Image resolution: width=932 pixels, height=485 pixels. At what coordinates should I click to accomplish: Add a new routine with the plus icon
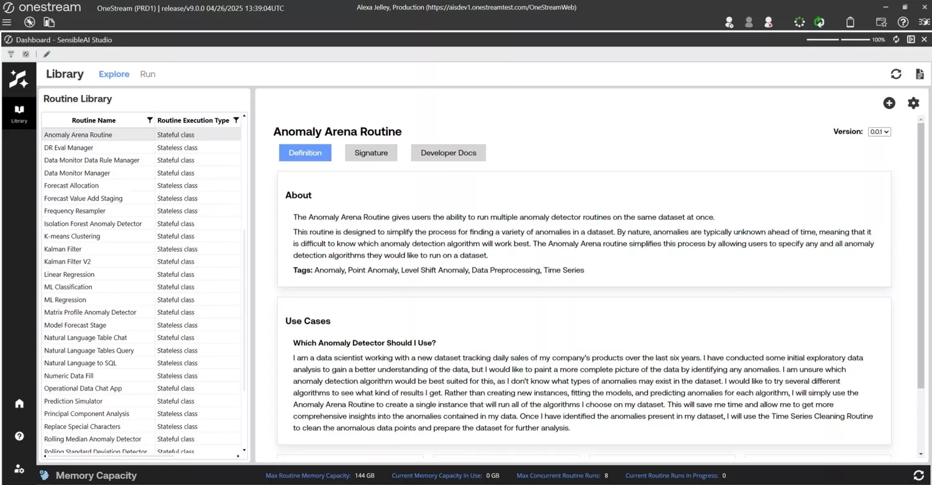point(889,103)
